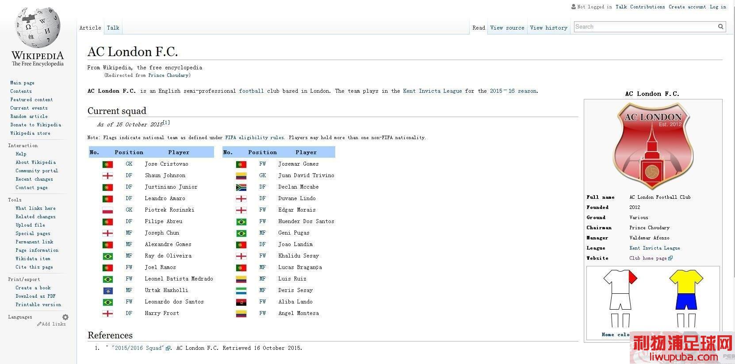Click the Poland flag beside Piotrek Rosinski
The width and height of the screenshot is (735, 364).
[107, 210]
